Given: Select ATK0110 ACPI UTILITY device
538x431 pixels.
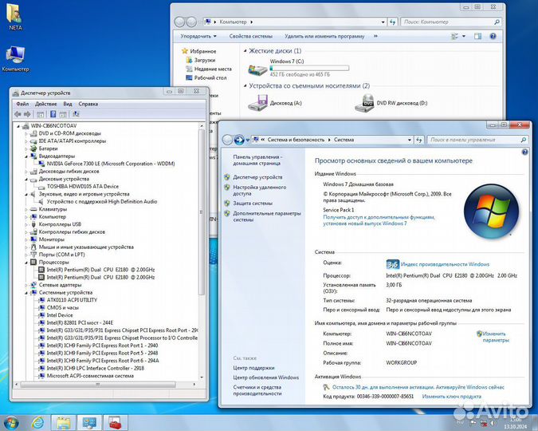Looking at the screenshot, I should [72, 300].
